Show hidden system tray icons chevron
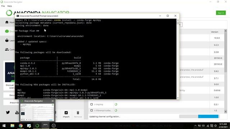 (x=195, y=126)
